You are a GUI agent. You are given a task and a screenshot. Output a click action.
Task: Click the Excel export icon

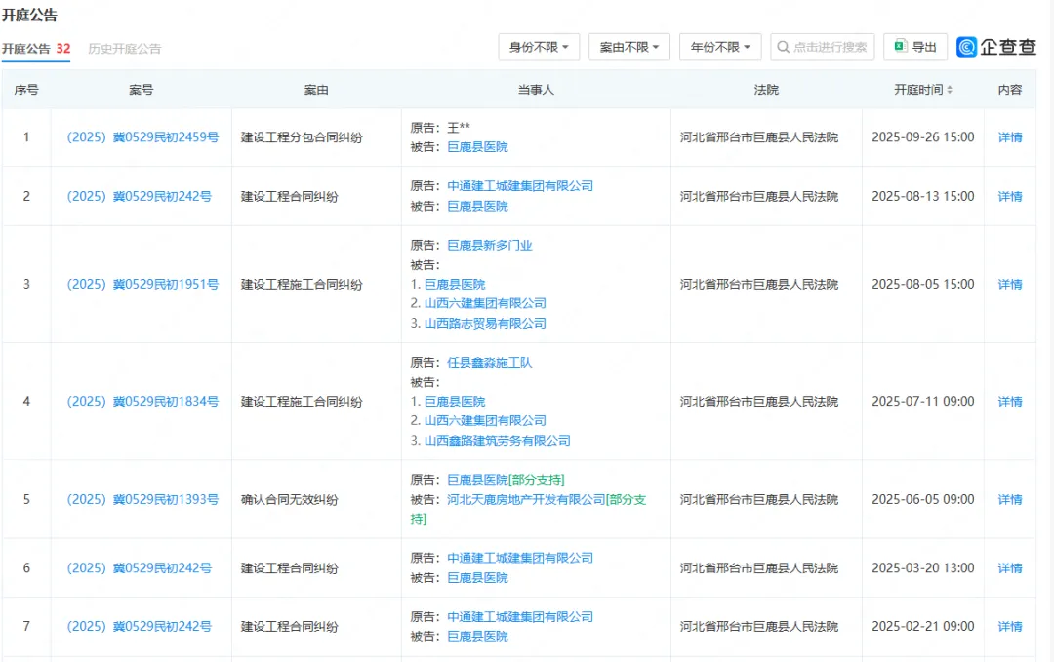click(x=900, y=47)
